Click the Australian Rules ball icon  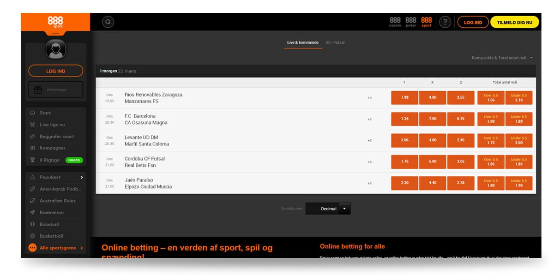[32, 201]
